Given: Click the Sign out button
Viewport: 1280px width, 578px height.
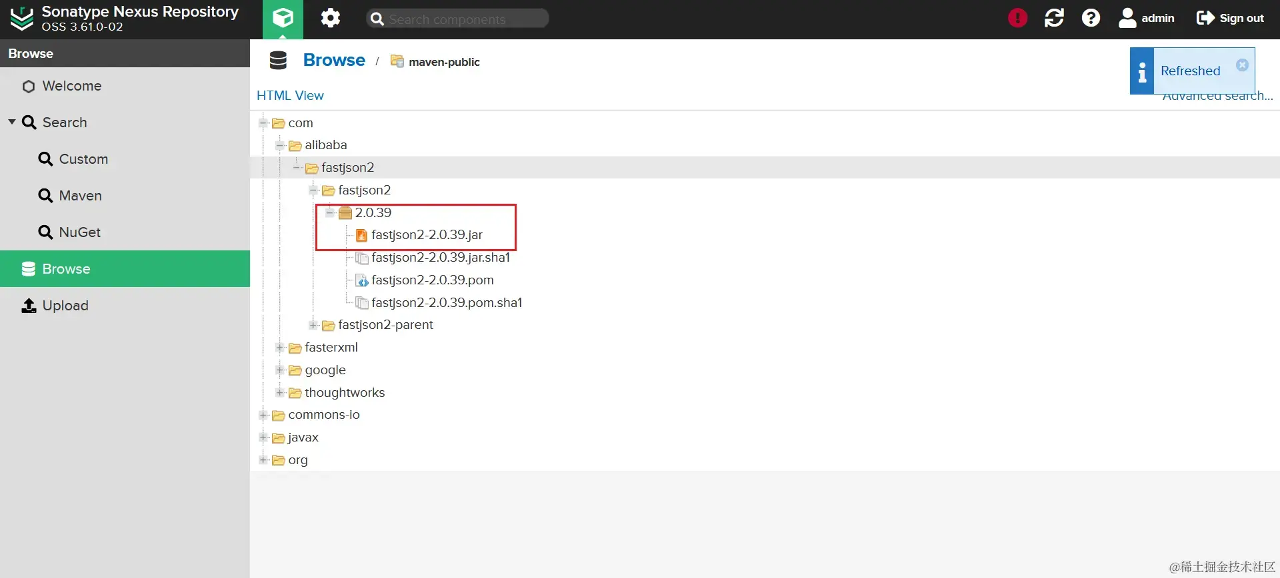Looking at the screenshot, I should pyautogui.click(x=1230, y=18).
